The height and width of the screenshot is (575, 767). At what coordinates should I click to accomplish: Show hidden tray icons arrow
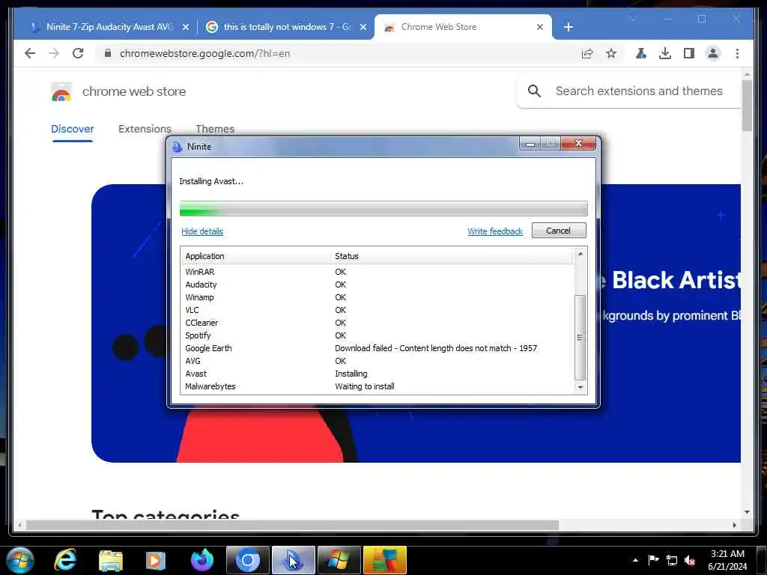635,560
